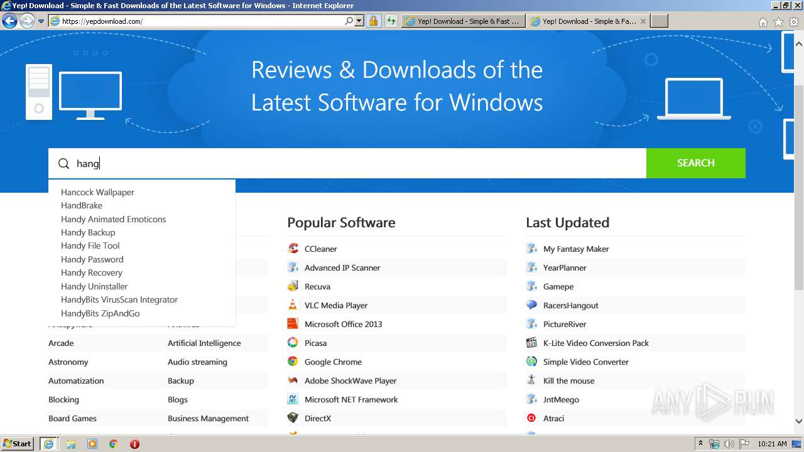Choose HandBrake suggestion
This screenshot has height=452, width=804.
pos(82,205)
